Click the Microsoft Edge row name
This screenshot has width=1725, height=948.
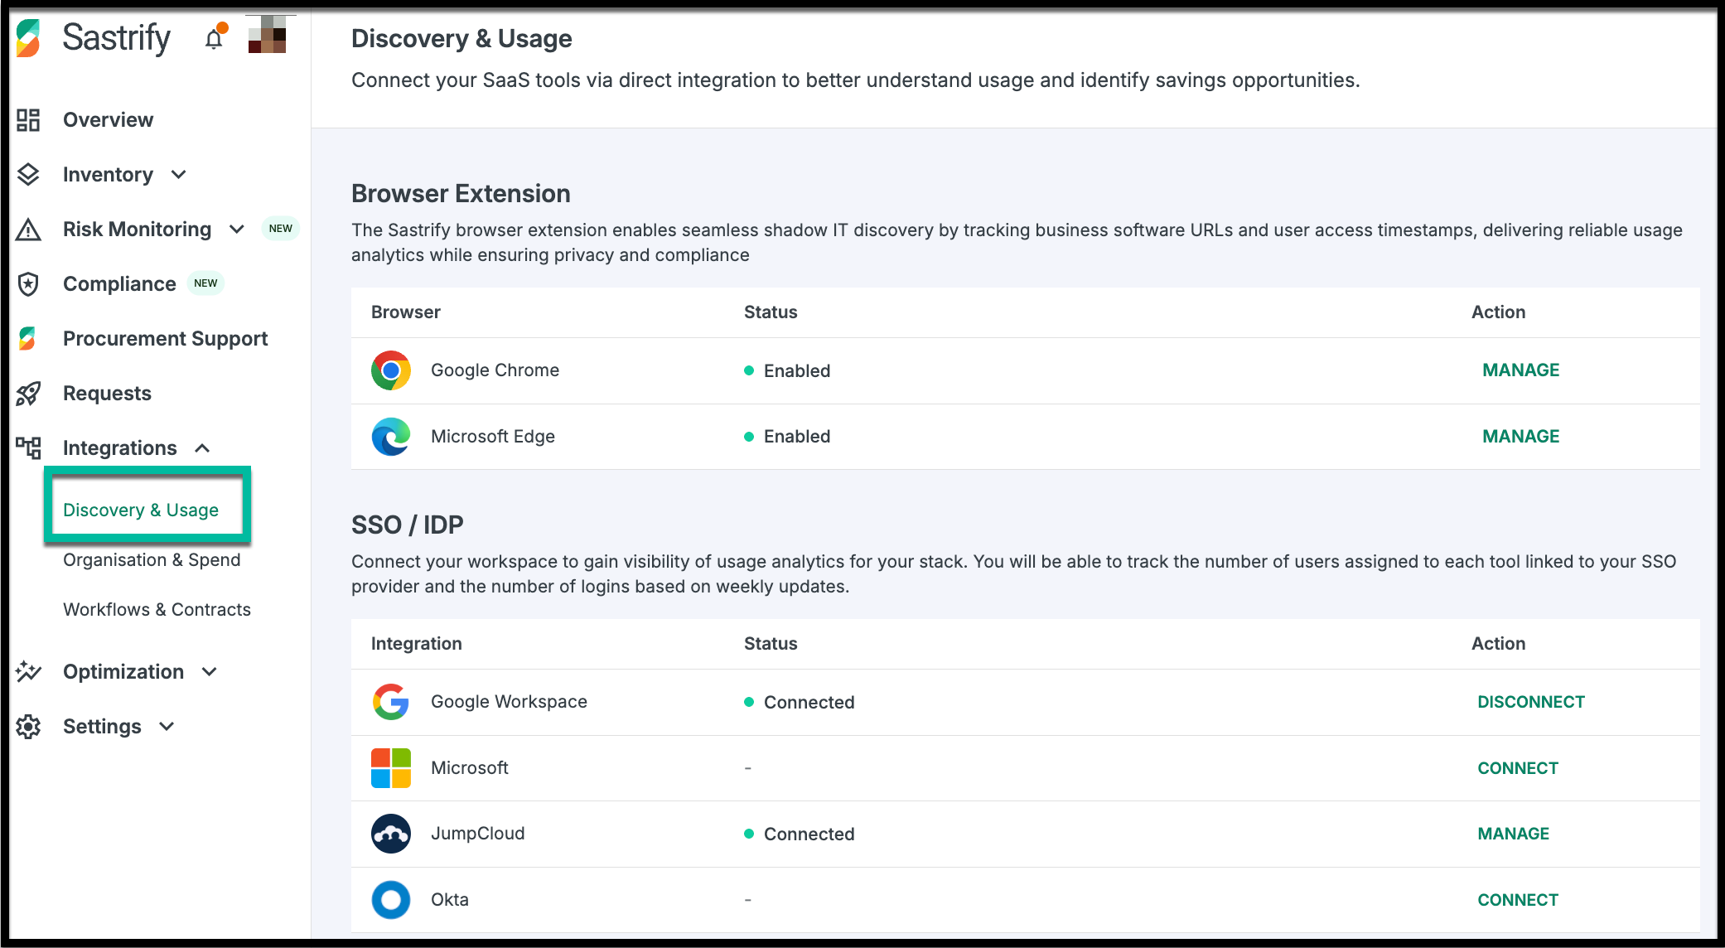(x=492, y=437)
